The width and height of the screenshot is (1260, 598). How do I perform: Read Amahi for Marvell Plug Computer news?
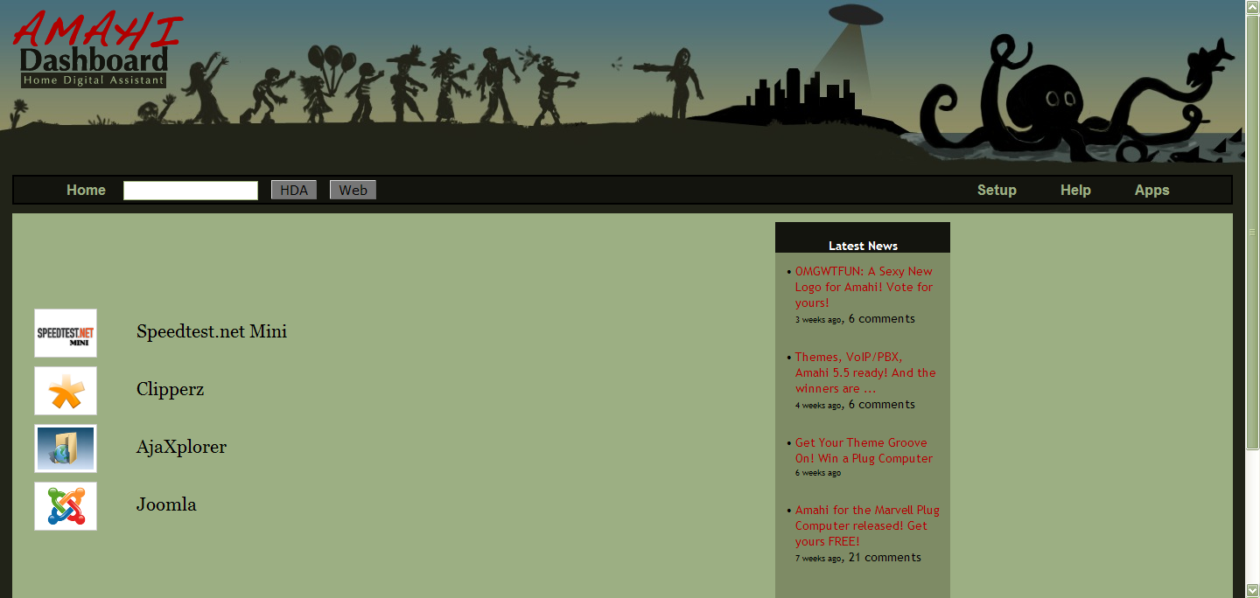coord(867,525)
